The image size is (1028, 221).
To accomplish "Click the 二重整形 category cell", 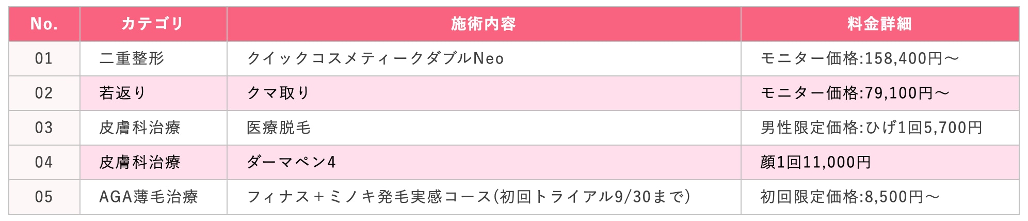I will click(x=153, y=58).
